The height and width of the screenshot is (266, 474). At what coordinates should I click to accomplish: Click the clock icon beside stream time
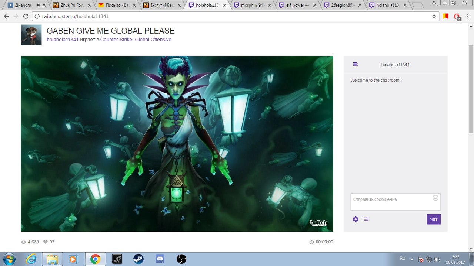311,242
